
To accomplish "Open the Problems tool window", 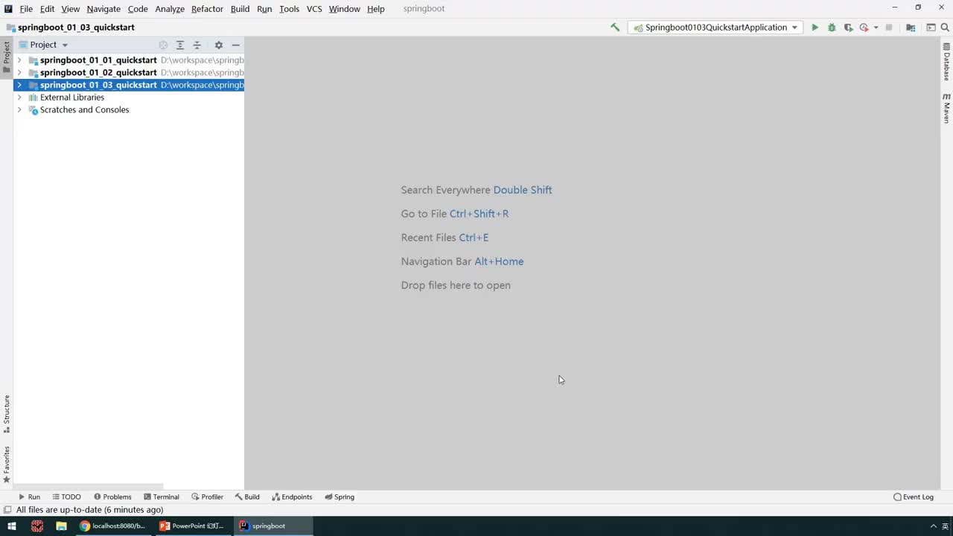I will pyautogui.click(x=112, y=497).
